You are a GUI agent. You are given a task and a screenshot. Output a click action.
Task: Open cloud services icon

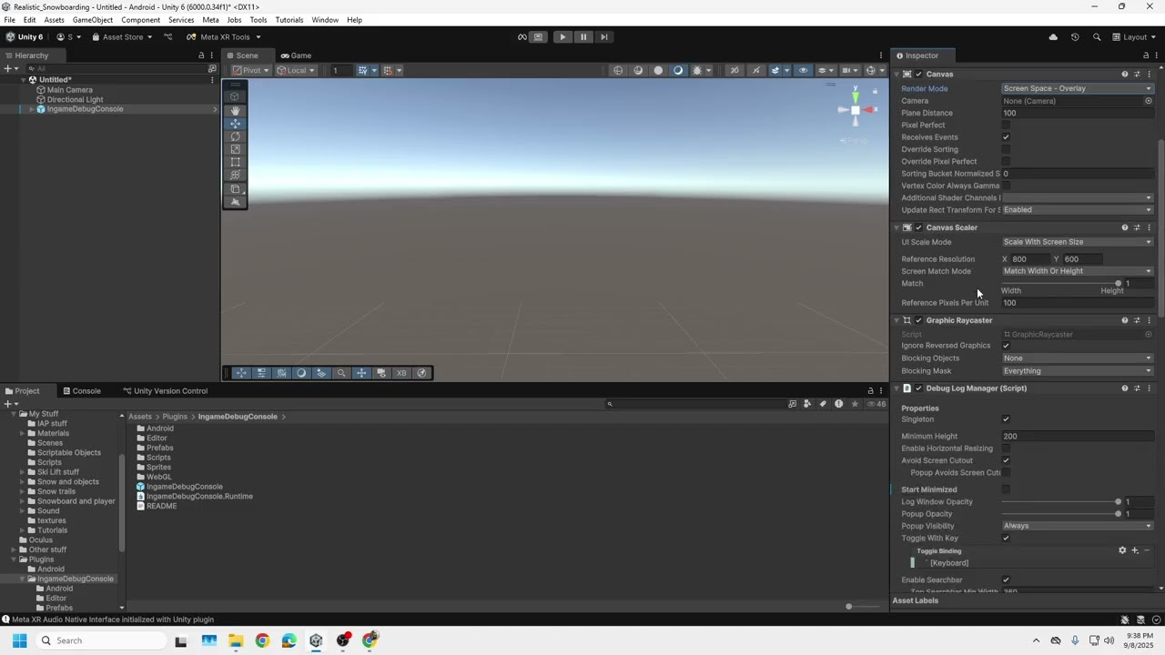pos(1053,37)
